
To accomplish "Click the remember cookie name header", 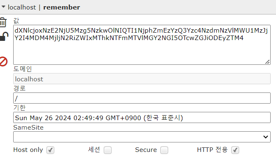I will tap(61, 7).
